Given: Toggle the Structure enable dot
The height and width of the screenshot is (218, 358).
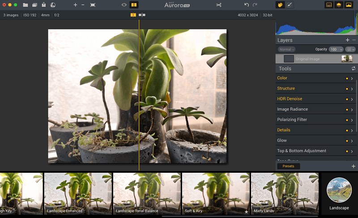Looking at the screenshot, I should pyautogui.click(x=347, y=89).
